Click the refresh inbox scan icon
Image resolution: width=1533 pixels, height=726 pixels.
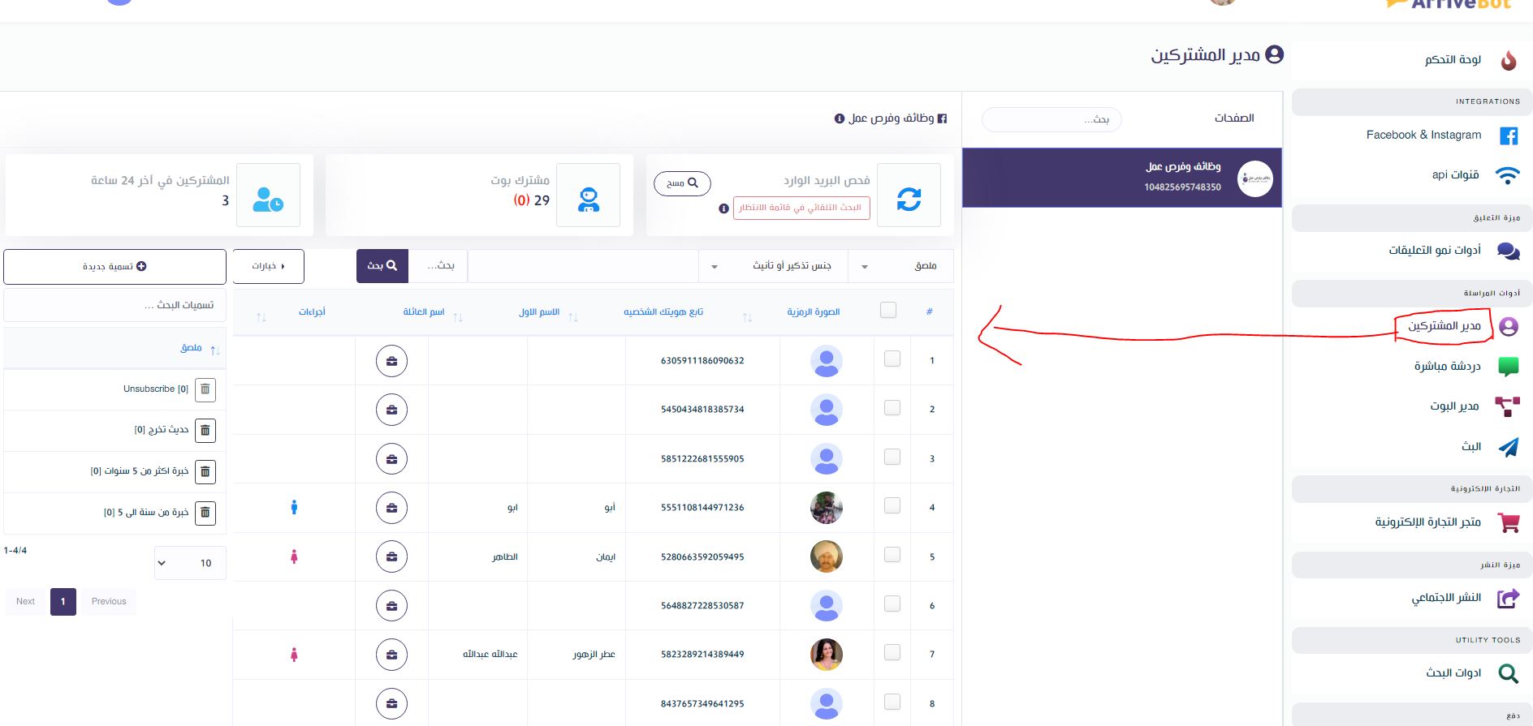[909, 195]
